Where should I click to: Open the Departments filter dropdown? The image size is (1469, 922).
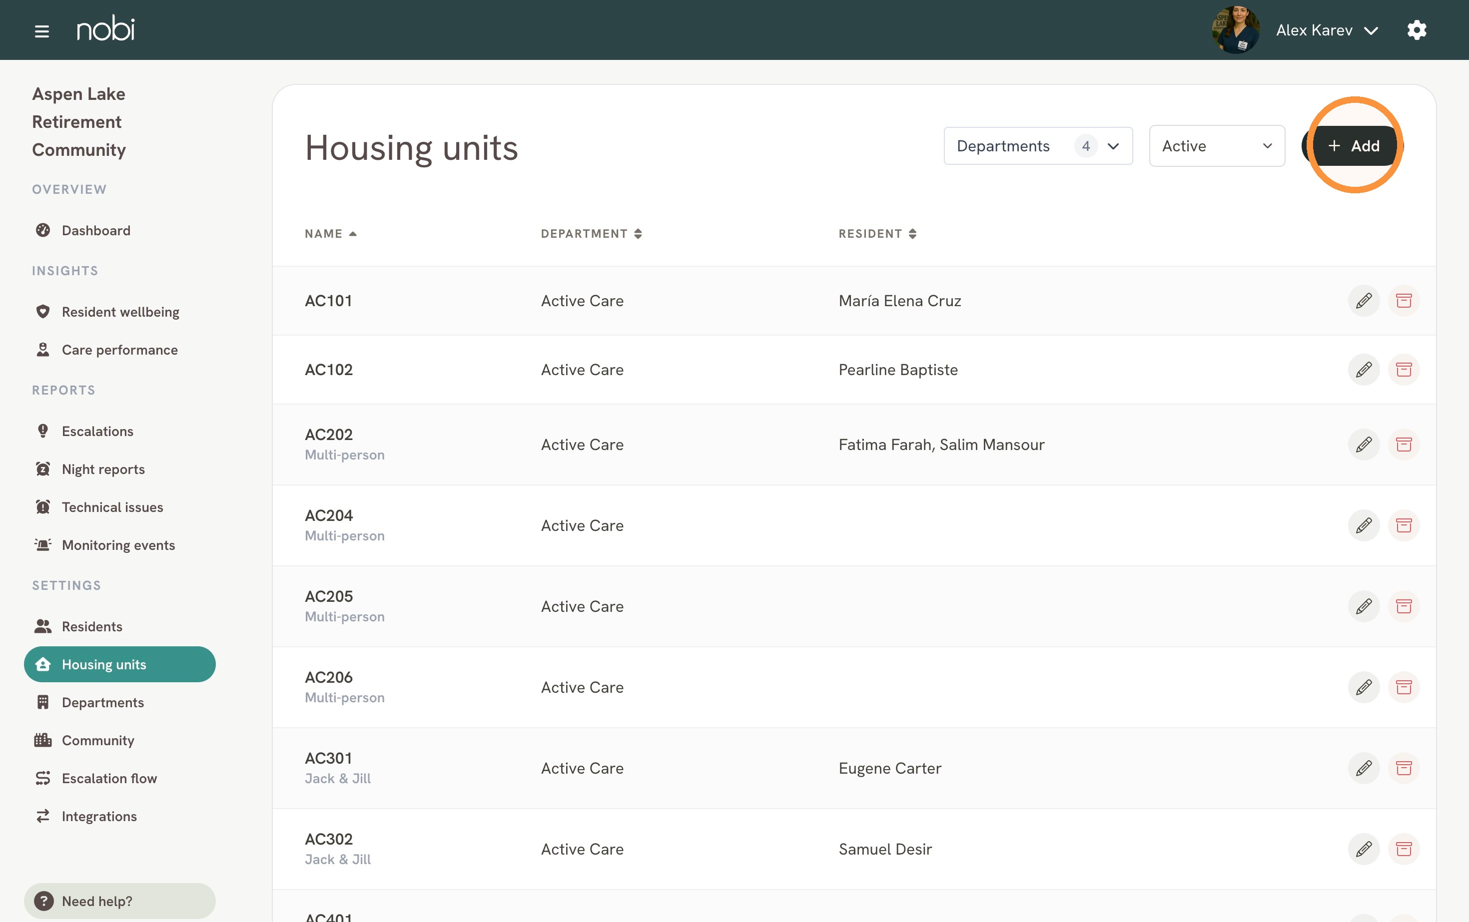click(x=1038, y=146)
